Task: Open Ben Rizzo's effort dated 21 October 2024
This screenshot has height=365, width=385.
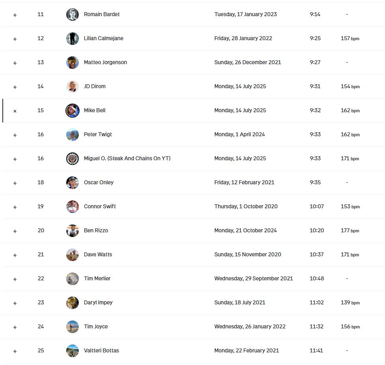Action: (x=245, y=231)
